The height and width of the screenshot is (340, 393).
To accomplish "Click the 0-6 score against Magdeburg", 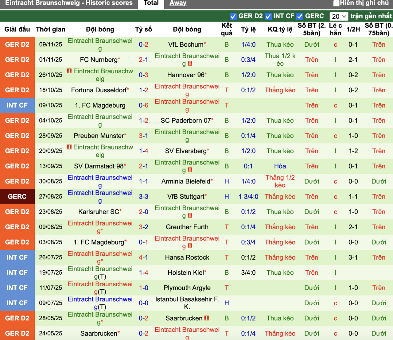I will (143, 105).
